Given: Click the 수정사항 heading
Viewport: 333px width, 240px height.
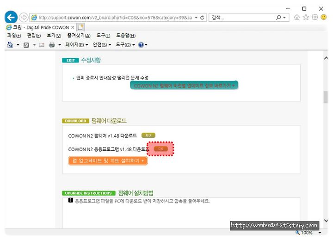Looking at the screenshot, I should [91, 60].
